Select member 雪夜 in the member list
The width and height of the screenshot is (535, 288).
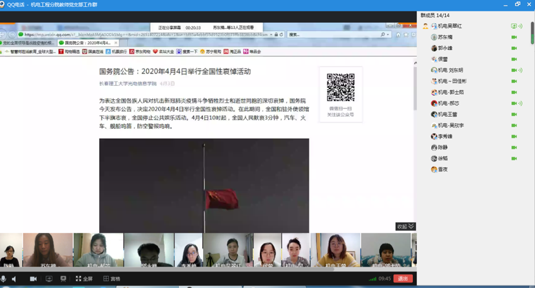(443, 169)
